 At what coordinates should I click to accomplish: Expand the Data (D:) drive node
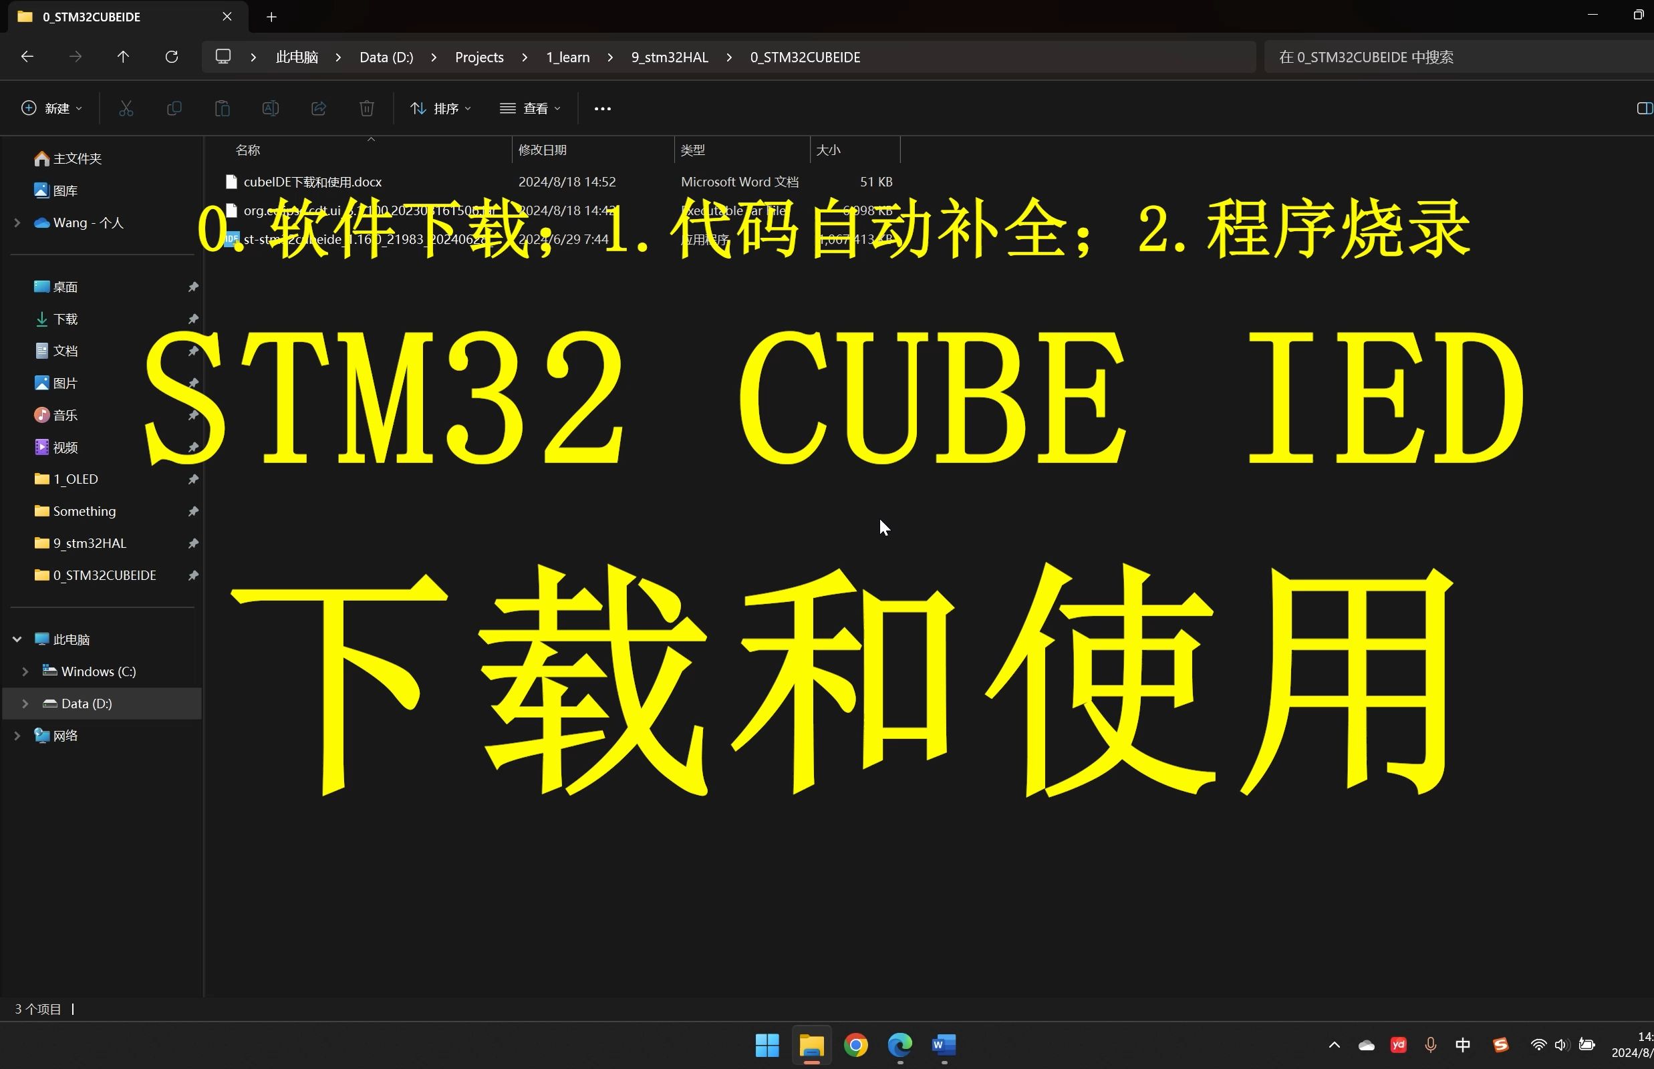pyautogui.click(x=25, y=703)
